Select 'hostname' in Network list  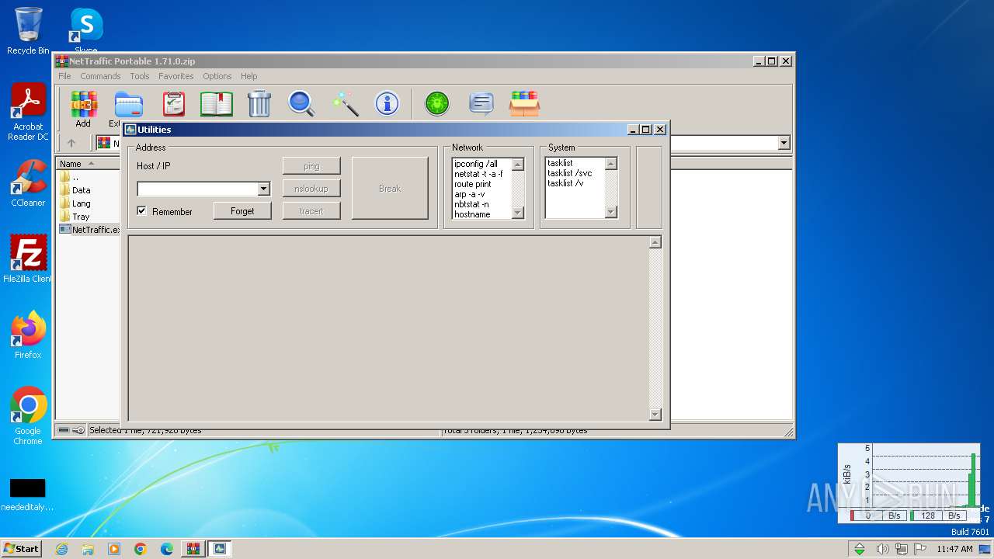tap(472, 214)
